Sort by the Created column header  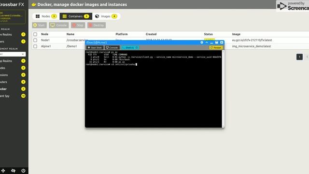(x=151, y=34)
